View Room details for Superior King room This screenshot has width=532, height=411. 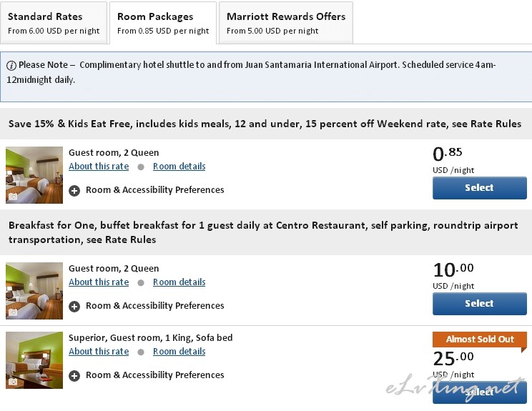[179, 352]
